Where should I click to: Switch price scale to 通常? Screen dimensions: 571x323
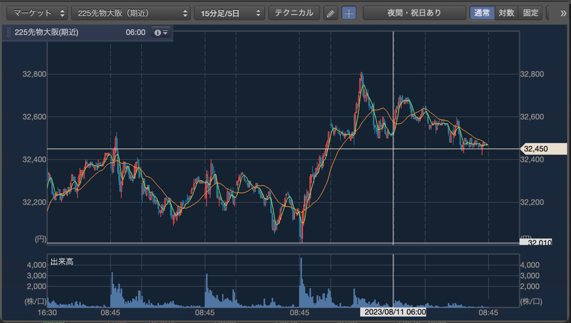click(482, 13)
